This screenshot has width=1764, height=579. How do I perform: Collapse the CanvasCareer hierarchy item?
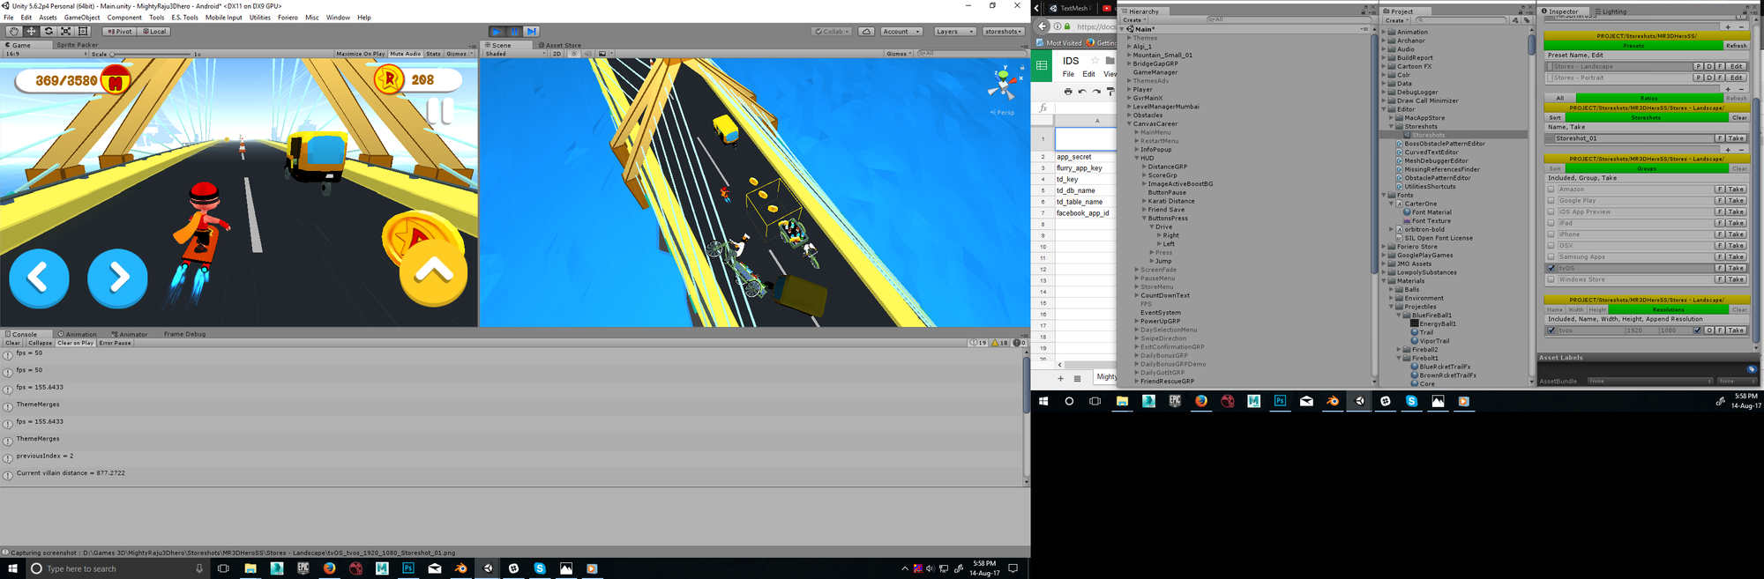pos(1130,124)
